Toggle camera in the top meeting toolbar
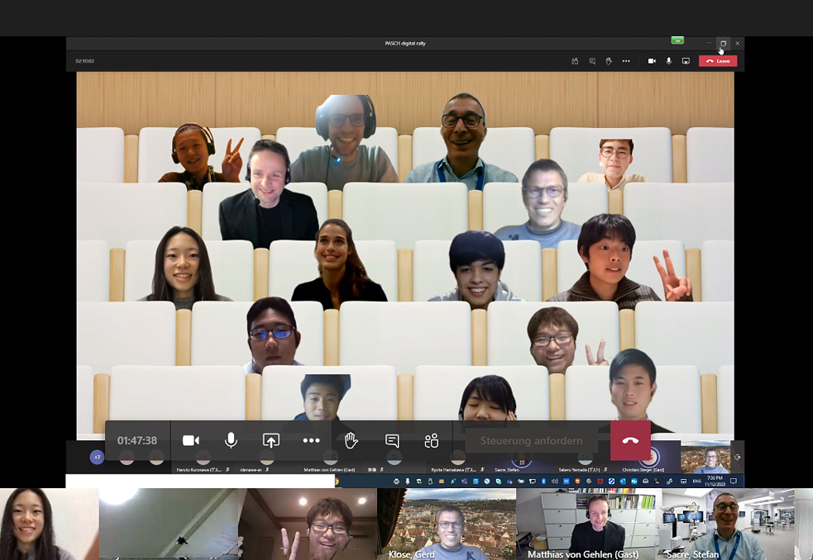Image resolution: width=813 pixels, height=560 pixels. click(652, 61)
